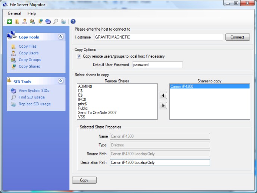Click the left arrow to remove share
257x193 pixels.
163,95
